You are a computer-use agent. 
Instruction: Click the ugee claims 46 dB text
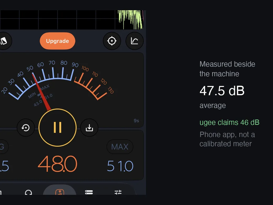(x=229, y=122)
